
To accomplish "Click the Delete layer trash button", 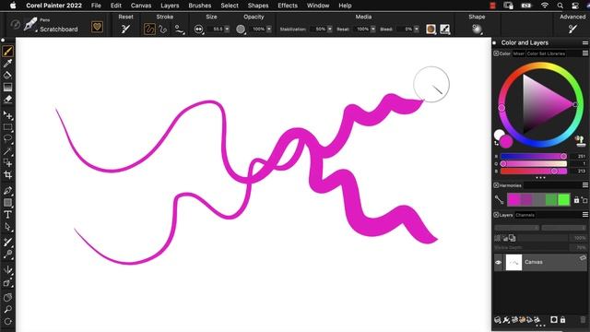I will [583, 320].
